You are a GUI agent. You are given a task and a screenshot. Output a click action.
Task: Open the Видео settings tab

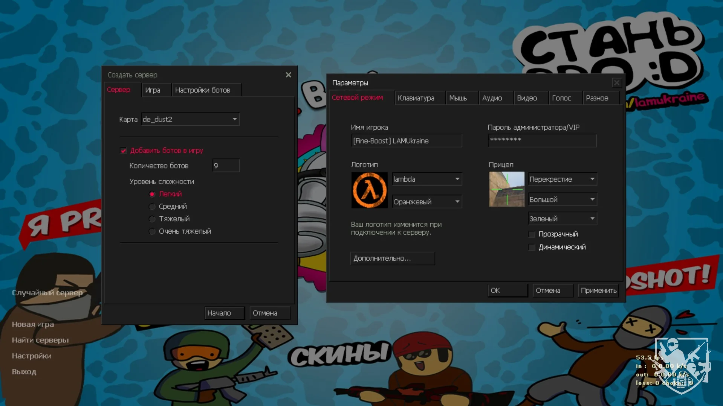click(x=527, y=98)
